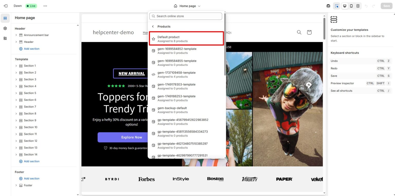
Task: Choose gem-1699584852-template from list
Action: pos(186,51)
